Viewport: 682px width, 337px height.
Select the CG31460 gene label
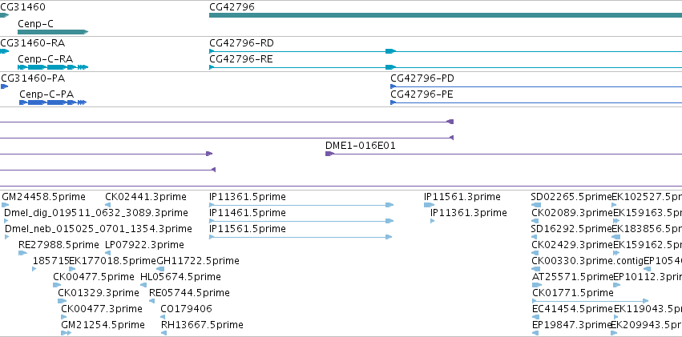22,7
